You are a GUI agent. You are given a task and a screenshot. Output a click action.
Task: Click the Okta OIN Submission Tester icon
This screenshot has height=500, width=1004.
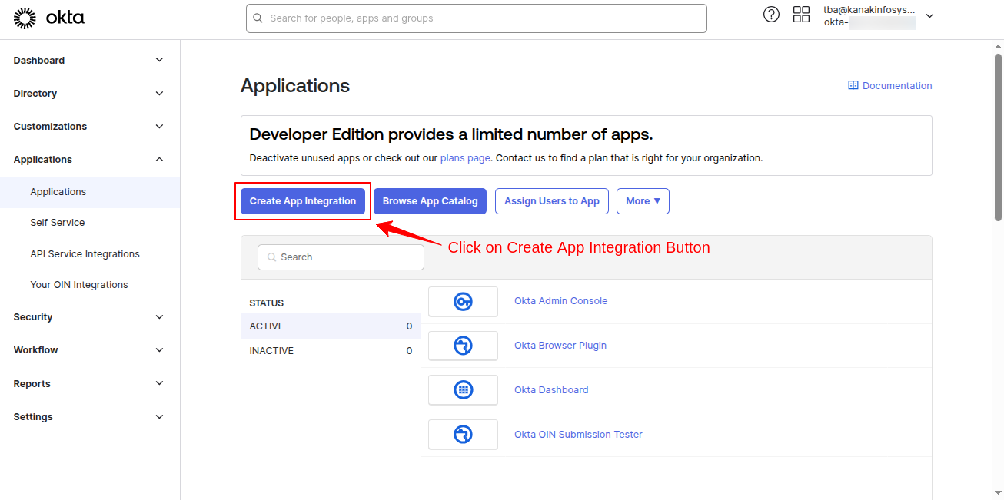coord(463,435)
